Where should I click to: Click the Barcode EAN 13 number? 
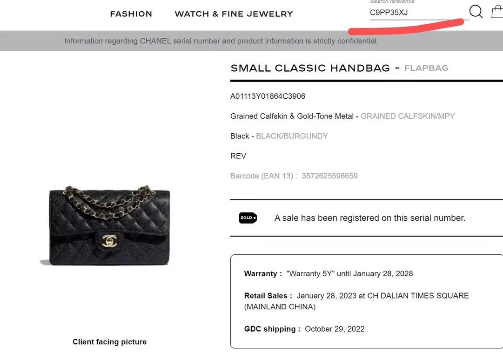click(329, 176)
